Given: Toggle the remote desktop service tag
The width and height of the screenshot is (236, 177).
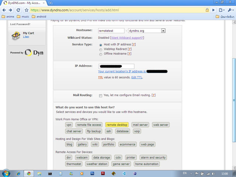Looking at the screenshot, I should coord(117,125).
